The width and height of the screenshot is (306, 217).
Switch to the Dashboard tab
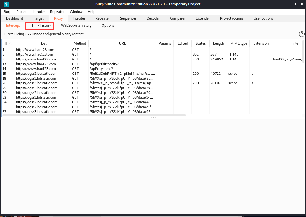14,18
